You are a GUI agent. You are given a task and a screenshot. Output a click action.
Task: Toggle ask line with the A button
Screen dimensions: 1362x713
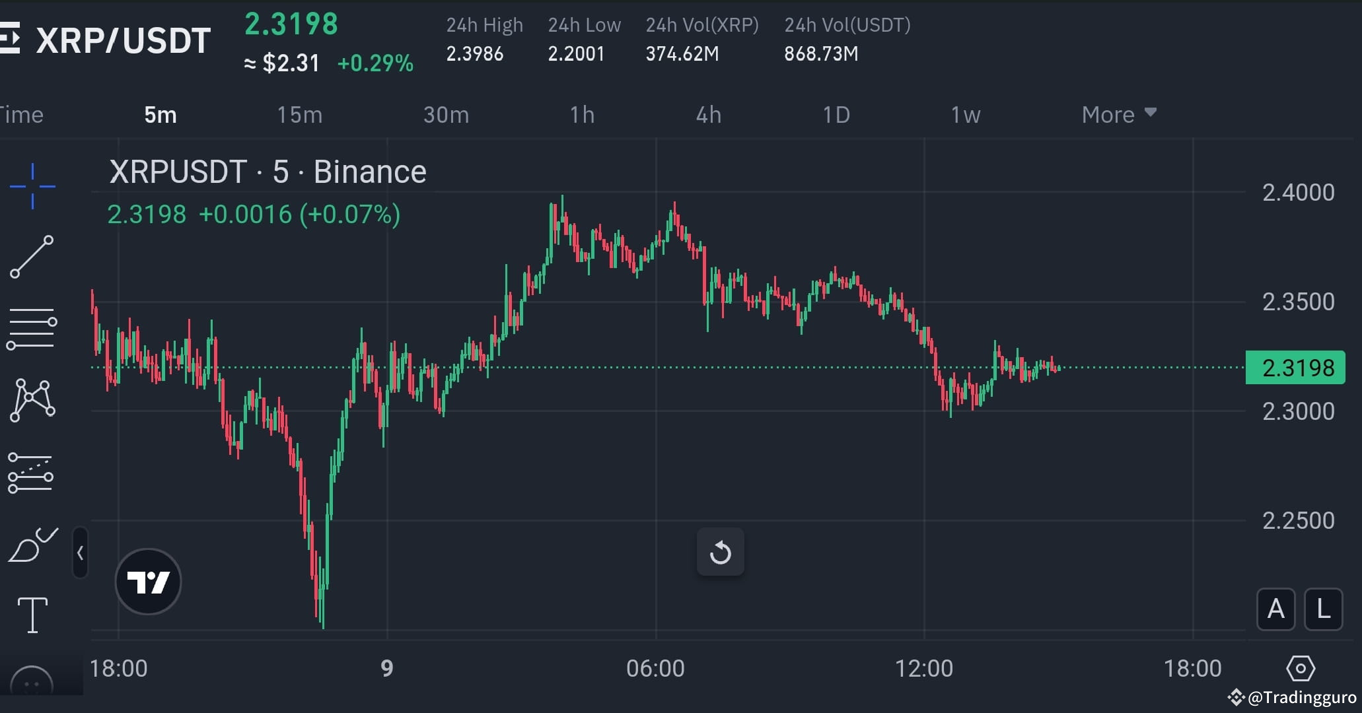tap(1275, 609)
